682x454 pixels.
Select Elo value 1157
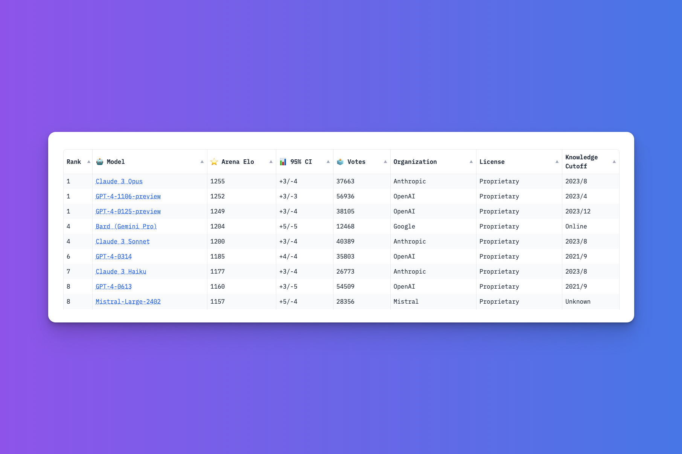[218, 301]
